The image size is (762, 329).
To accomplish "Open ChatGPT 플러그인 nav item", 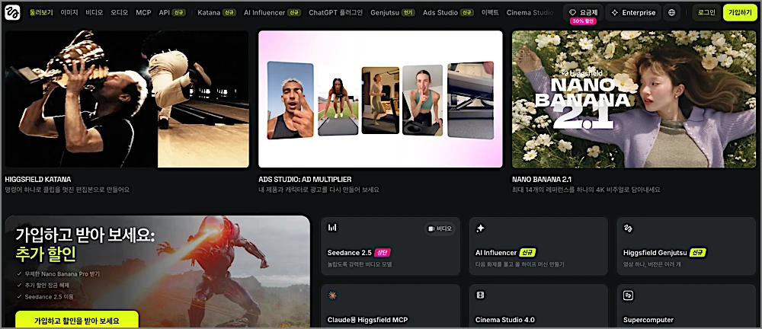I will (336, 13).
